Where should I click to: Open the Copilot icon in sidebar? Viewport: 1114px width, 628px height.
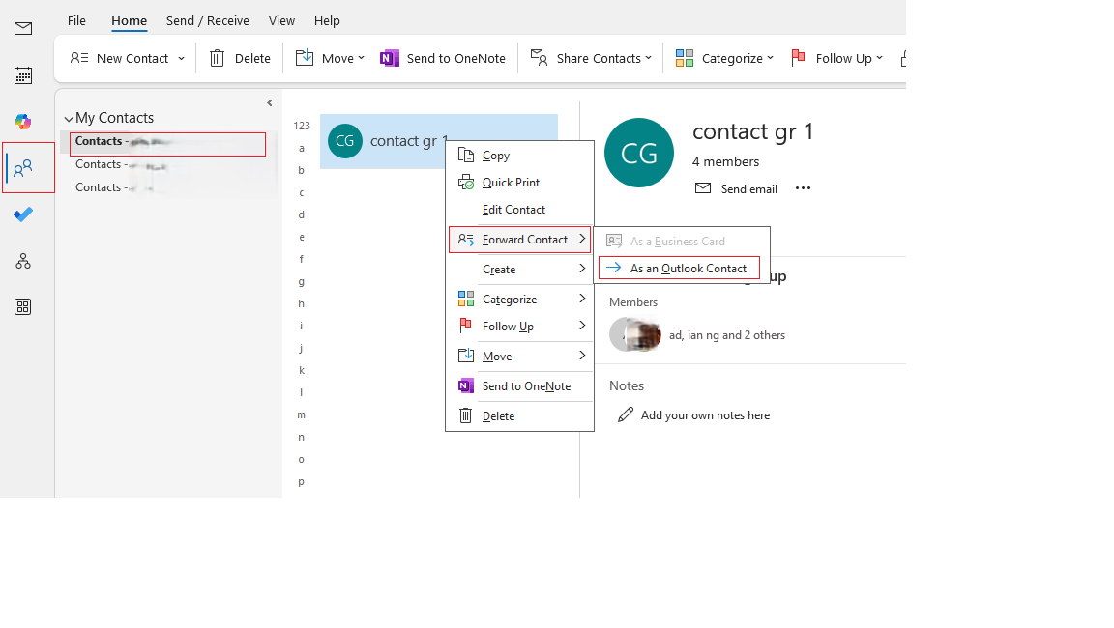point(23,122)
